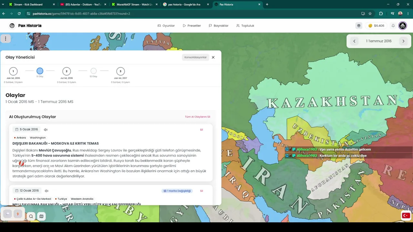
Task: Reload the current page
Action: 19,14
